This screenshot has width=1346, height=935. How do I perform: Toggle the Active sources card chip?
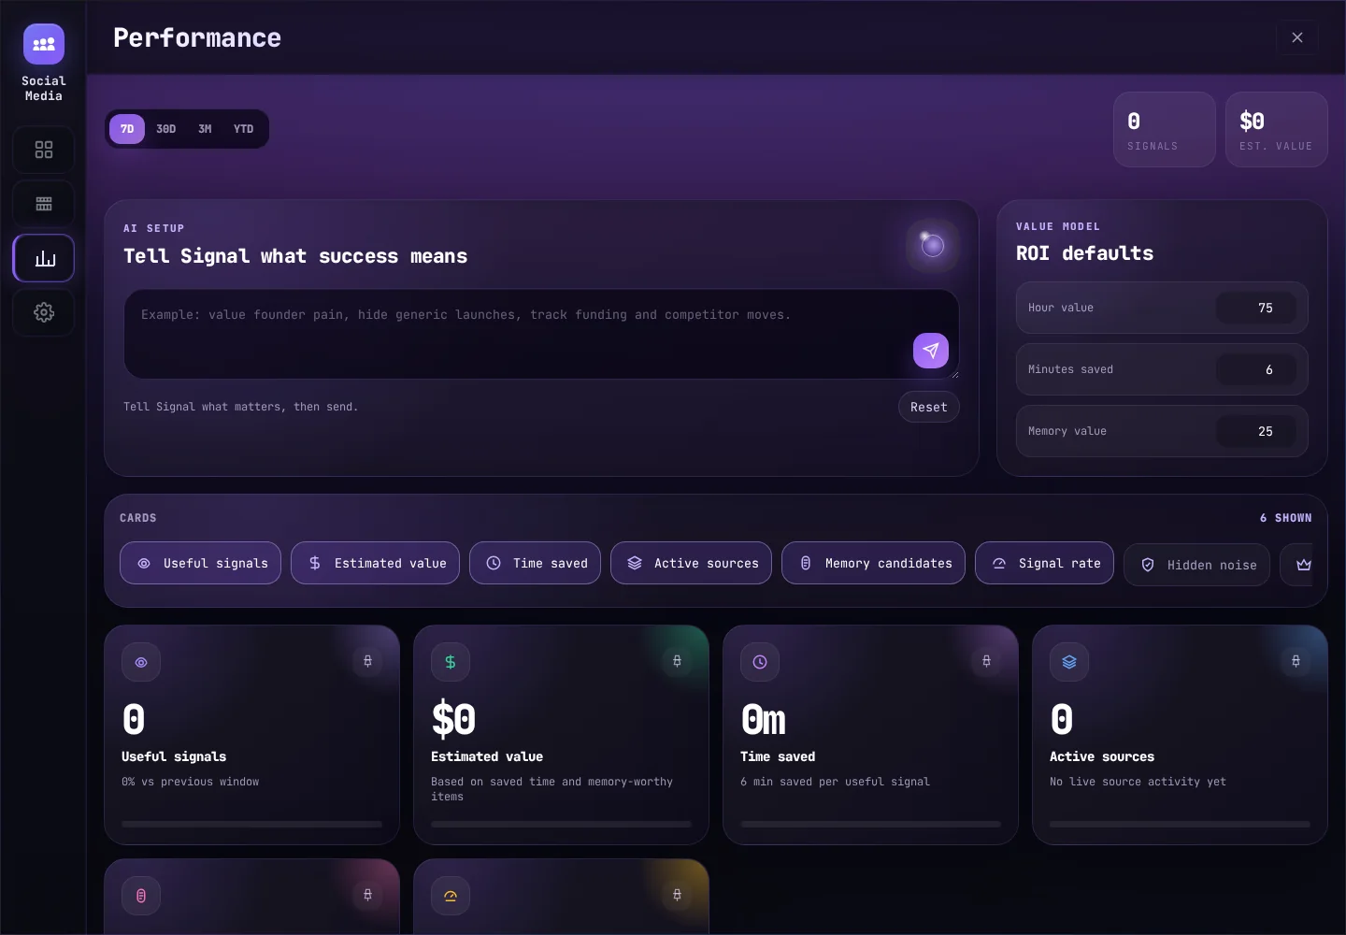pos(691,563)
